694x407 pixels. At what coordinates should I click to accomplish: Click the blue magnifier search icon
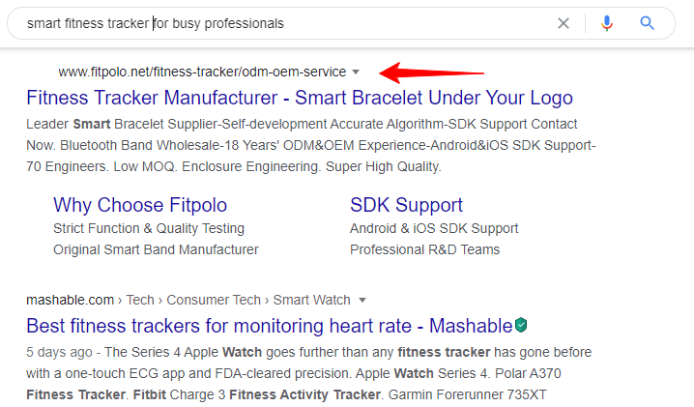tap(647, 22)
